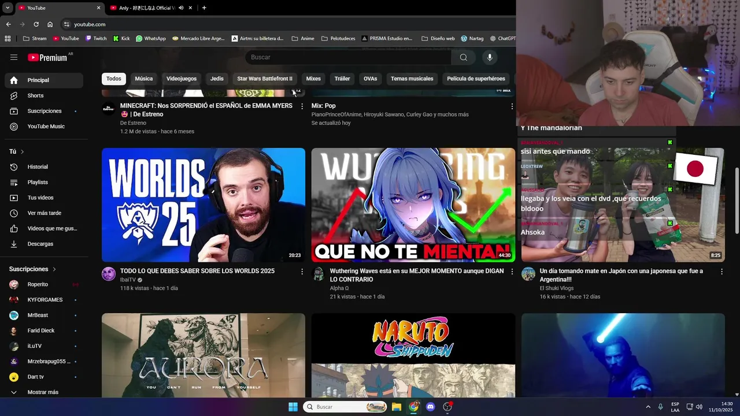Reload the page in browser toolbar
This screenshot has width=740, height=416.
pyautogui.click(x=36, y=24)
